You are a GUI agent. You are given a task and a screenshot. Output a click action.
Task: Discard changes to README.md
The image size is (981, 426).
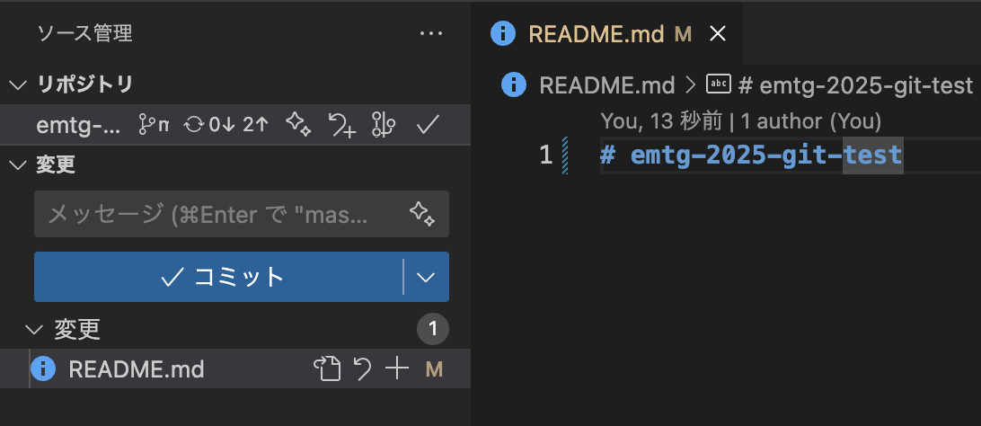[363, 369]
